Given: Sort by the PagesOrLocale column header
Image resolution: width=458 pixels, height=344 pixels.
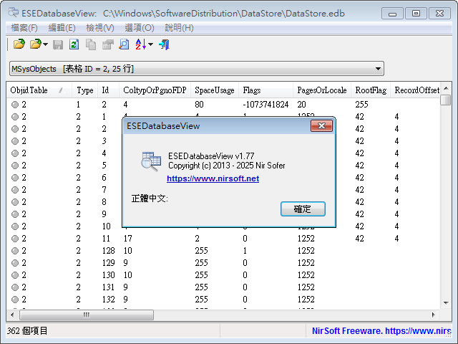Looking at the screenshot, I should click(322, 90).
